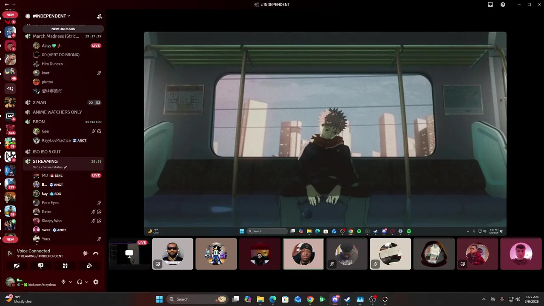
Task: Click your user avatar in bottom panel
Action: (x=10, y=282)
